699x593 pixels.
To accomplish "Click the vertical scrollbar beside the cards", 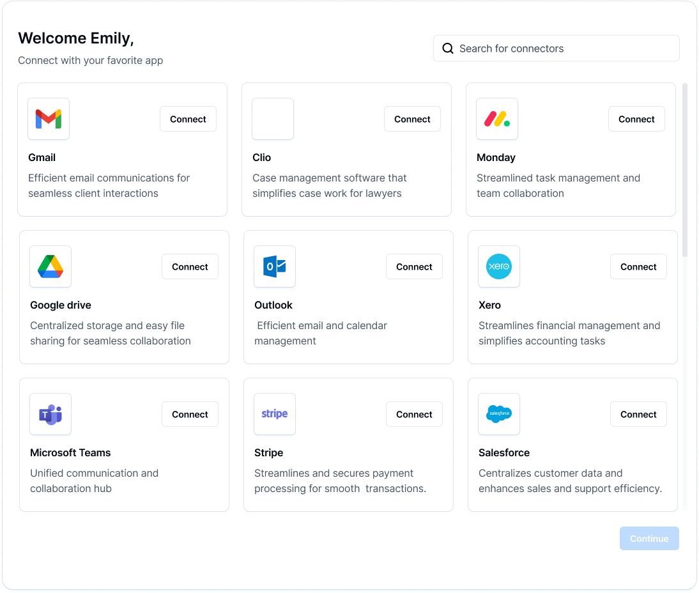I will click(x=685, y=169).
